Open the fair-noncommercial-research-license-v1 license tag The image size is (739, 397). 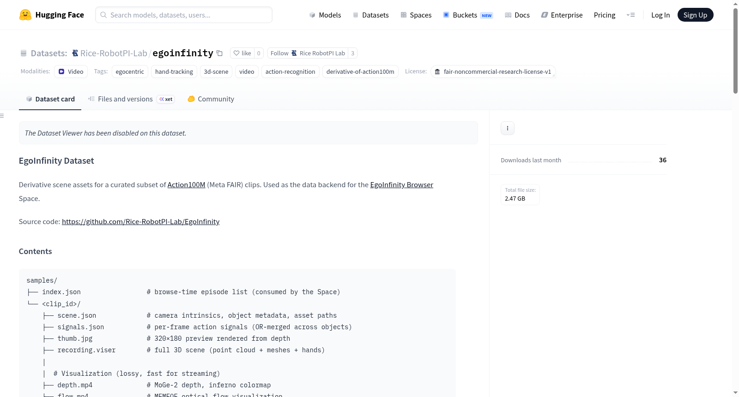[493, 71]
